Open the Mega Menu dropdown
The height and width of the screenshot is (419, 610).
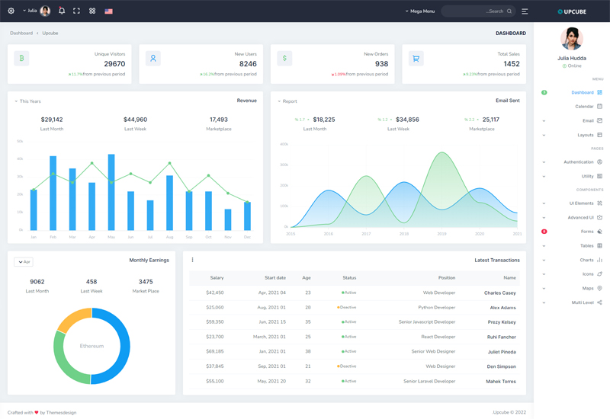[x=420, y=11]
